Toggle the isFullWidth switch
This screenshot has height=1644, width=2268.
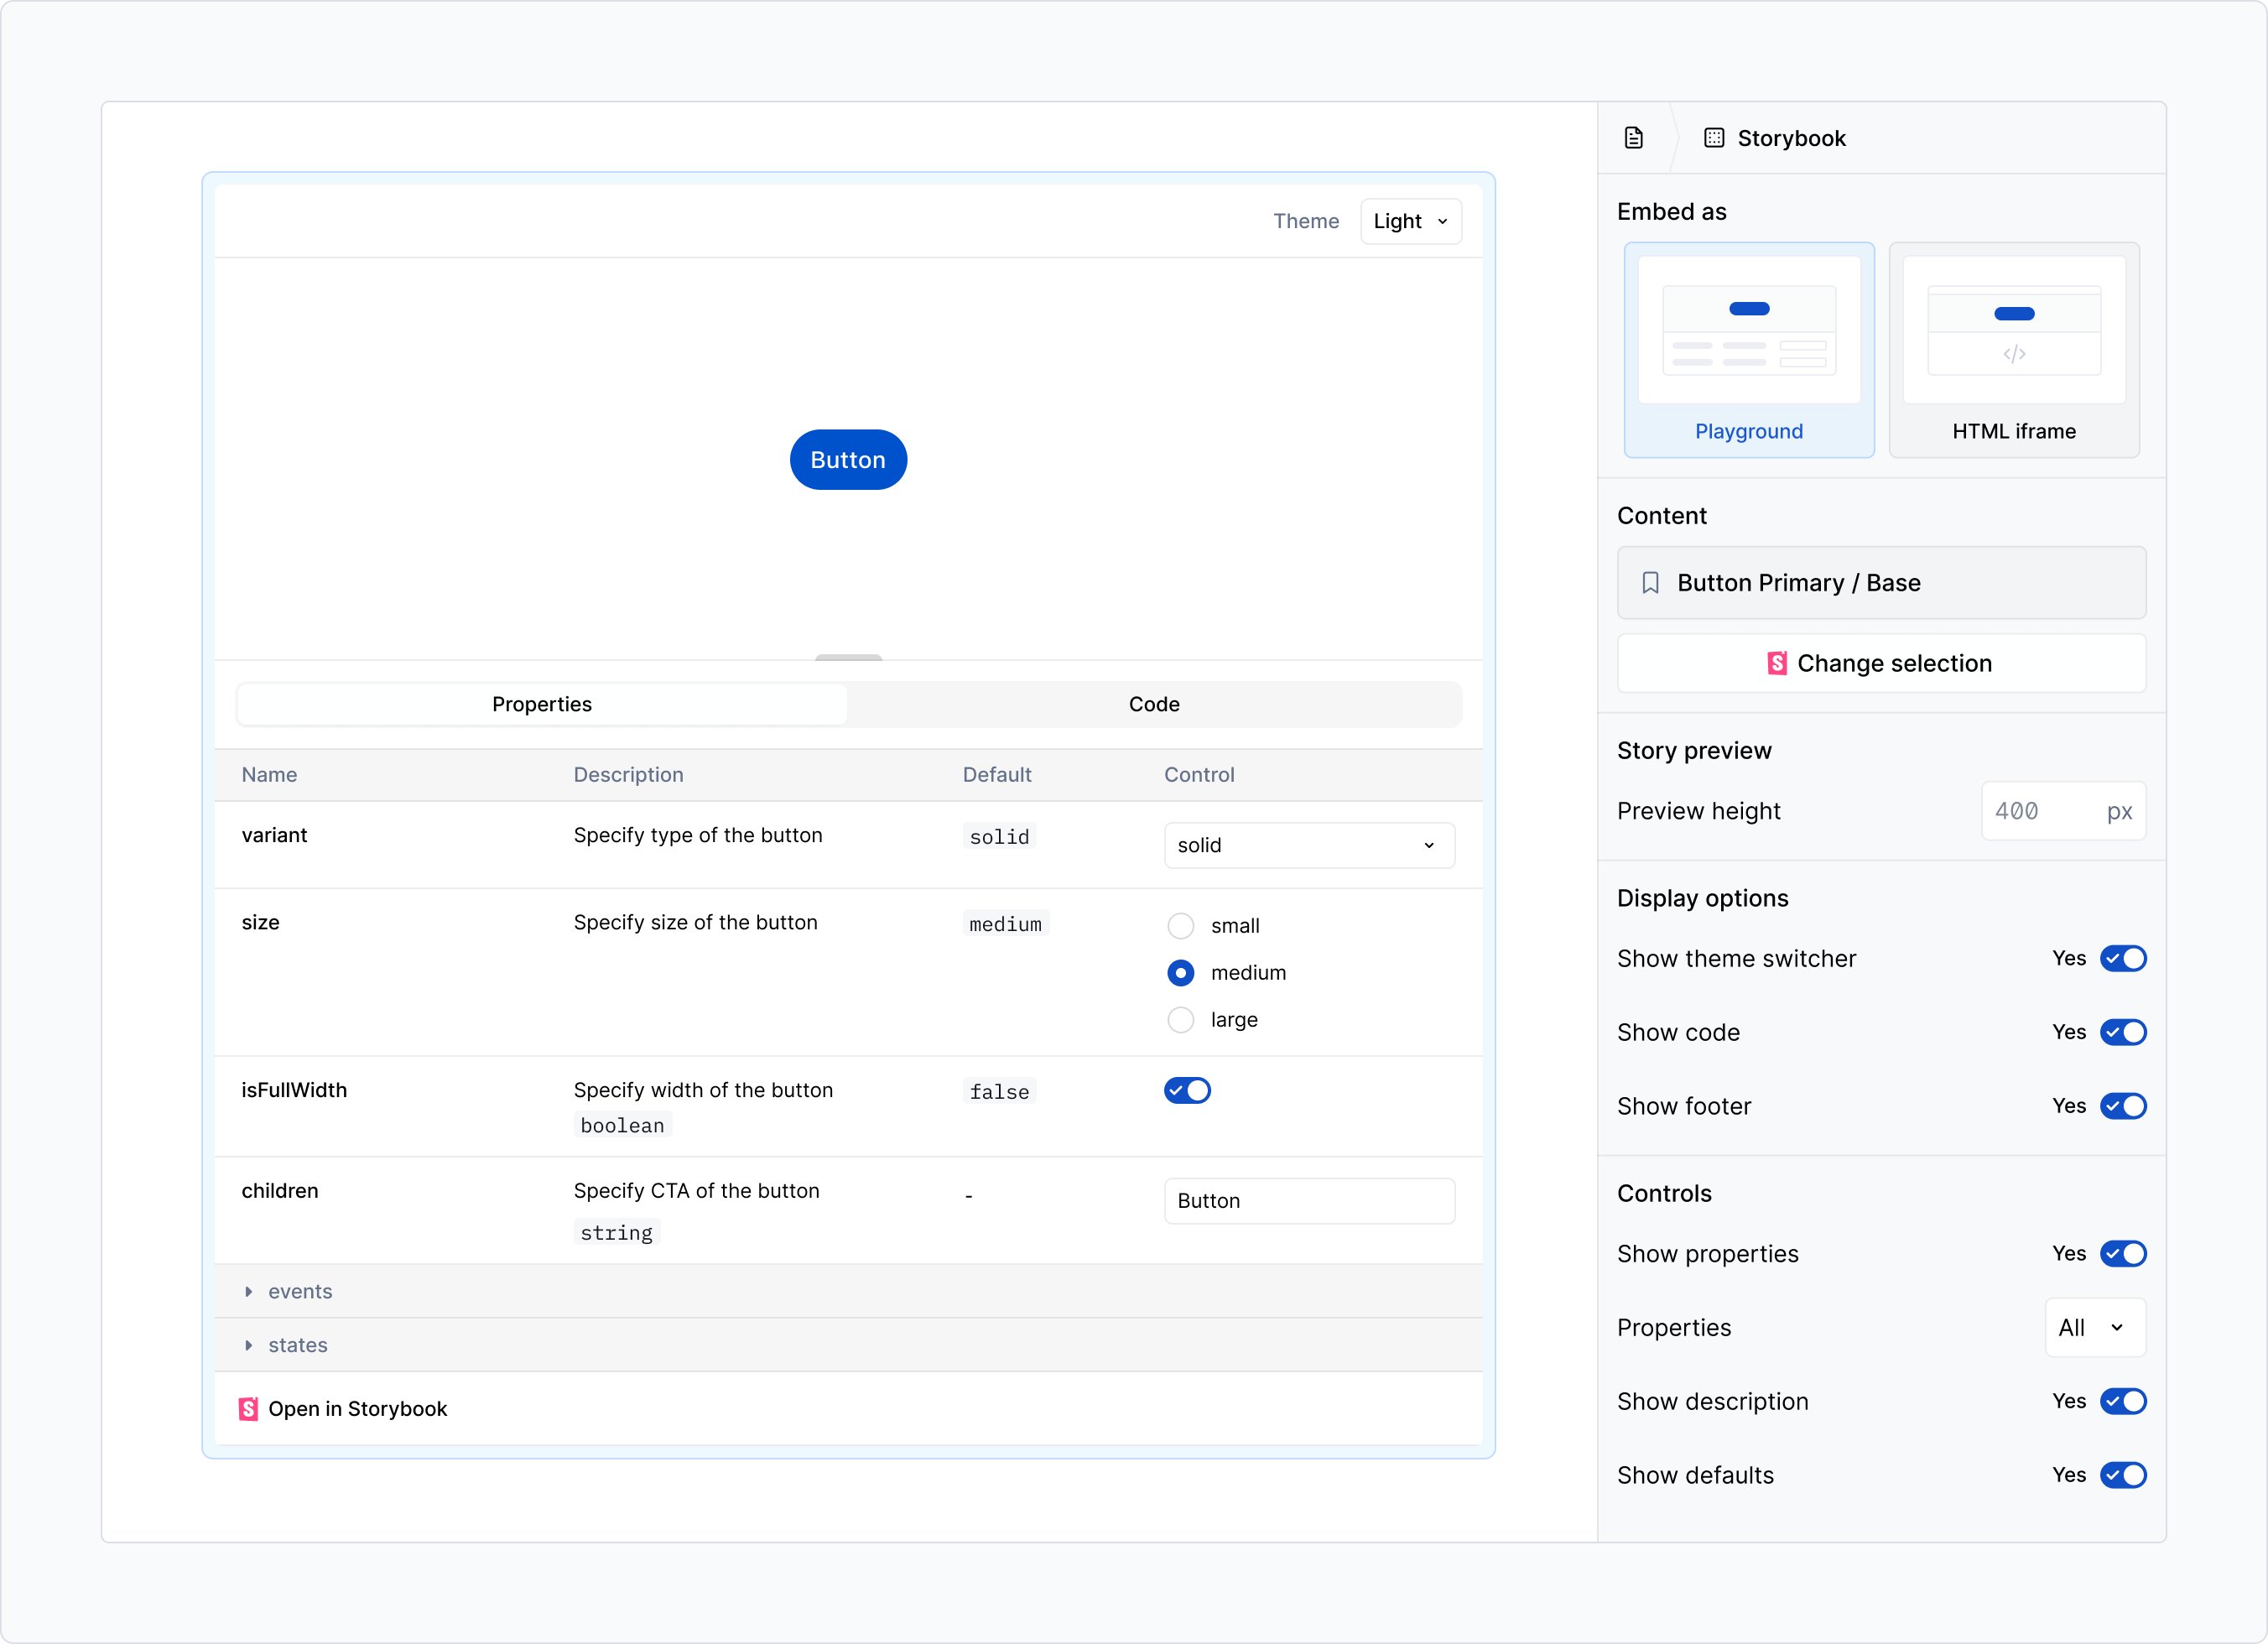[1187, 1091]
